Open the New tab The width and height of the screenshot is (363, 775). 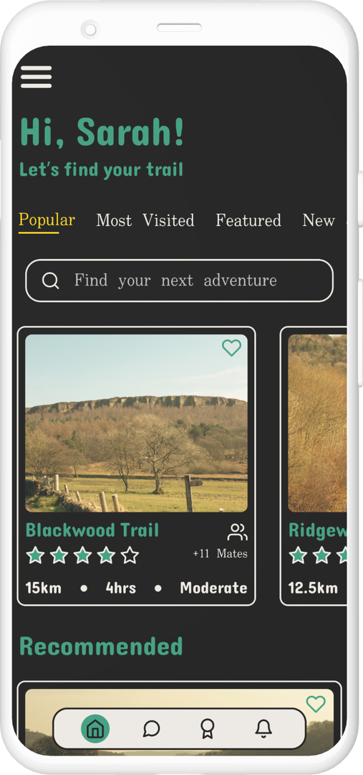coord(319,220)
